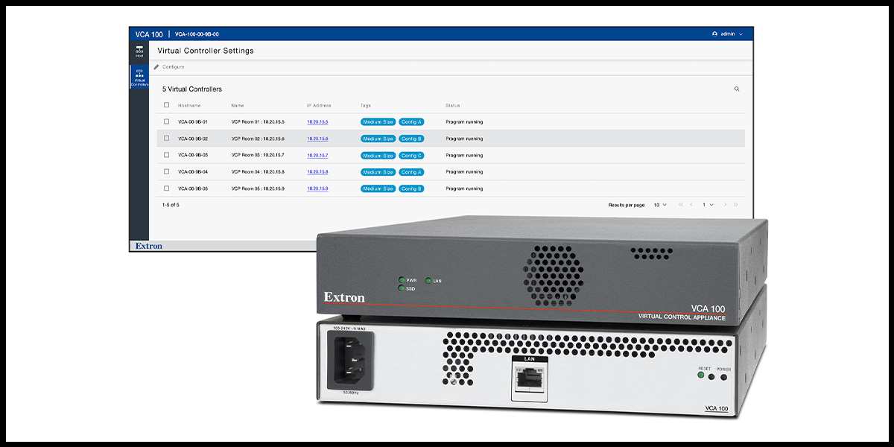Click the Config B tag for VCA-00-9B-05
The height and width of the screenshot is (447, 894).
point(411,188)
